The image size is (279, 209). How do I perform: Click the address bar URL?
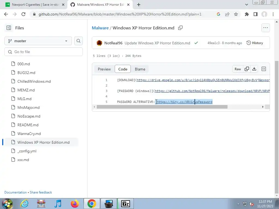[120, 14]
